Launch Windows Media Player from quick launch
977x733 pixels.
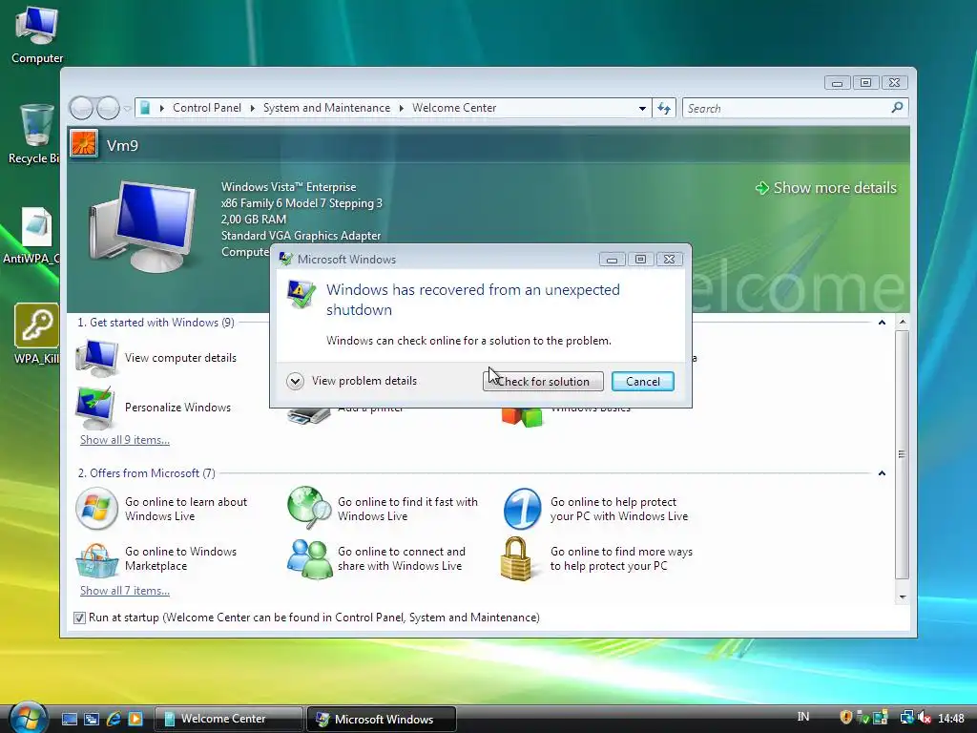tap(135, 719)
